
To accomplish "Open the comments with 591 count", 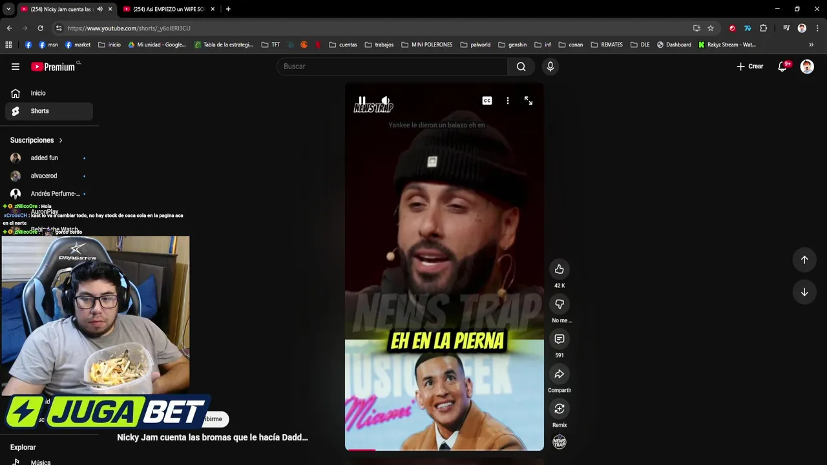I will click(x=560, y=339).
